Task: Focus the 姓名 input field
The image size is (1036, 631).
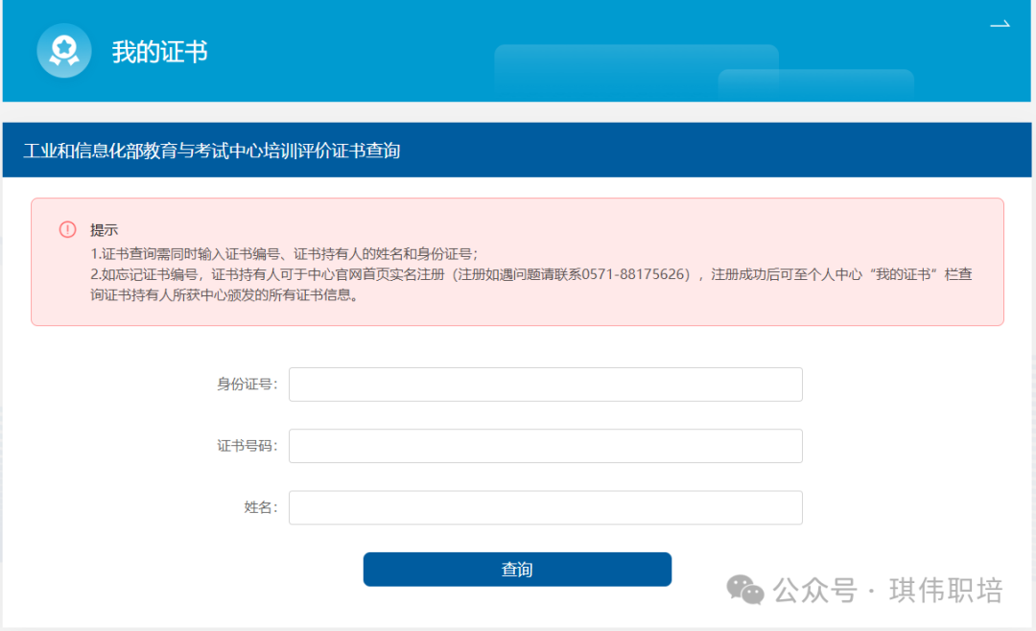Action: coord(546,507)
